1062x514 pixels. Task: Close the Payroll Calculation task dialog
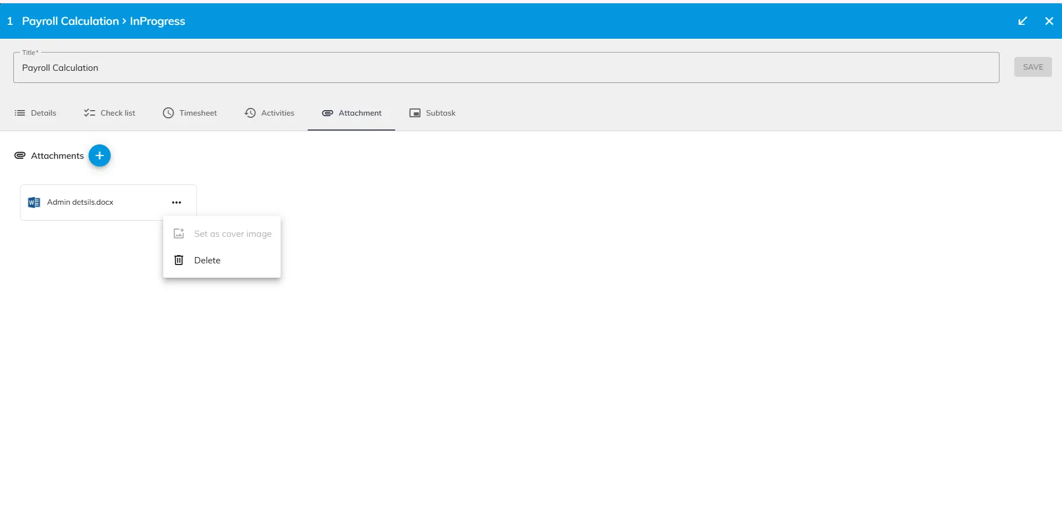pyautogui.click(x=1049, y=21)
